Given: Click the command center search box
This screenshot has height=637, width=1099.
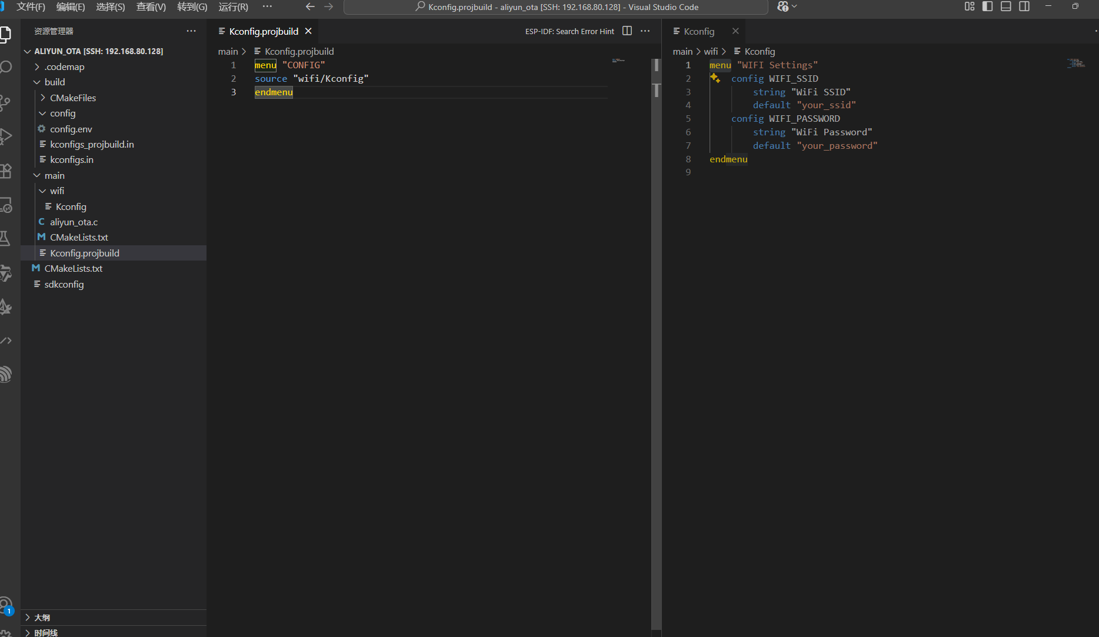Looking at the screenshot, I should (x=556, y=7).
